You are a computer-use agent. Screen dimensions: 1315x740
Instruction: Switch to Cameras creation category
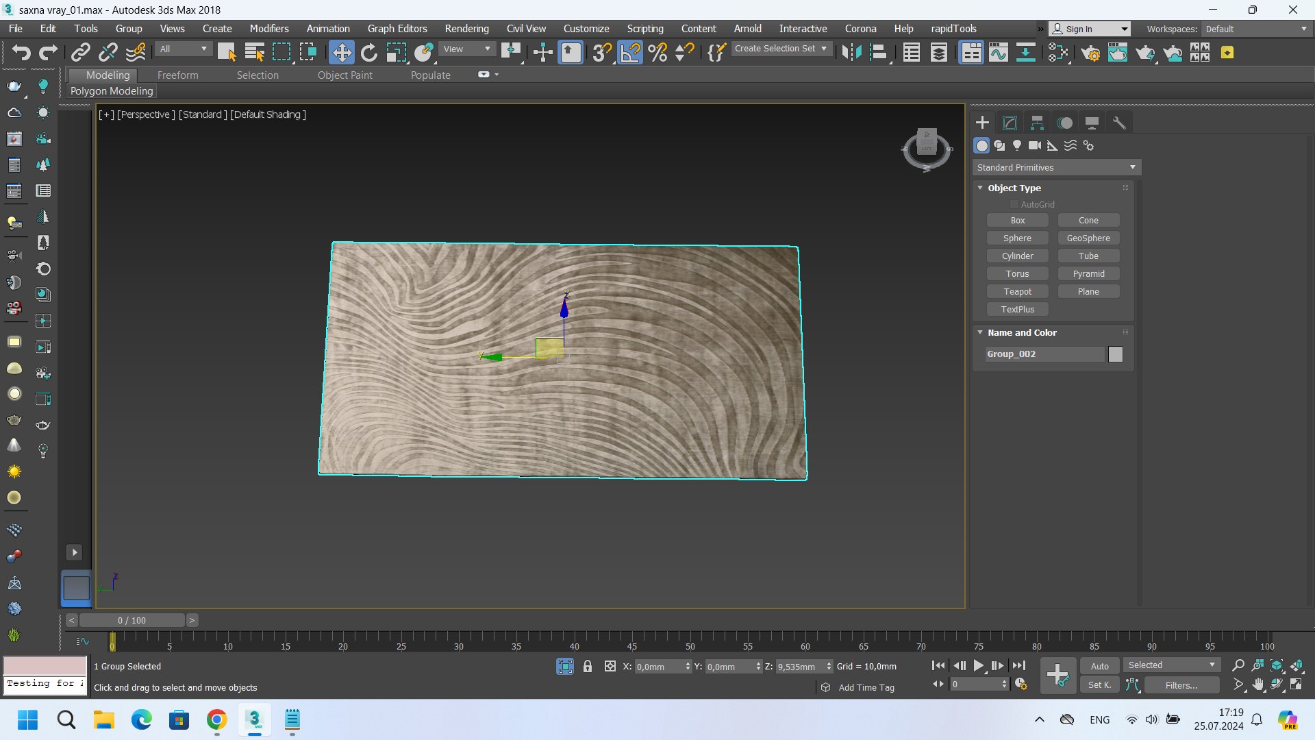pos(1035,145)
